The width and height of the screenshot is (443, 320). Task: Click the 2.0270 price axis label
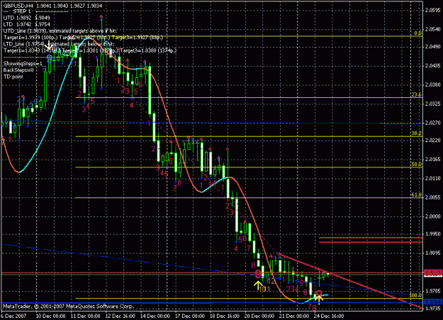pos(433,123)
